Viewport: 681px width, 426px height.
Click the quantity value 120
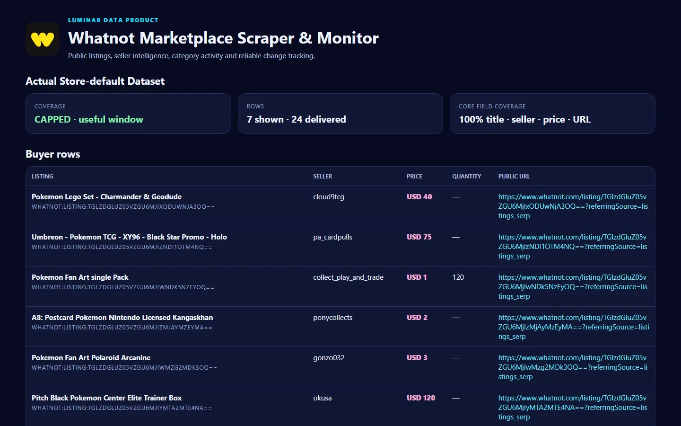pos(458,277)
